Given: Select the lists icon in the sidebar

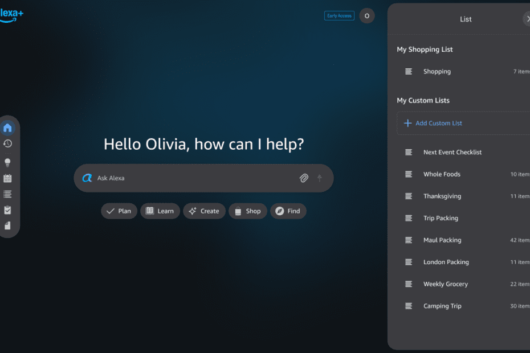Looking at the screenshot, I should tap(7, 194).
